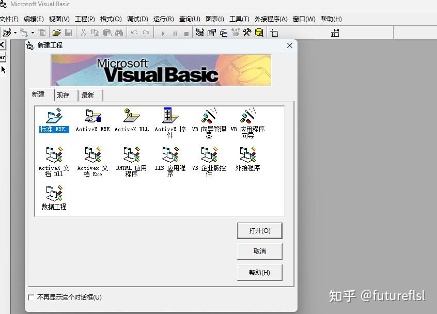Click the Start run play icon
437x314 pixels.
coord(163,34)
